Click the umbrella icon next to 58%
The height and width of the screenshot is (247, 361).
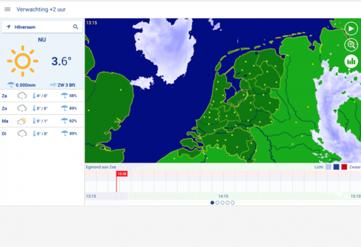click(64, 95)
